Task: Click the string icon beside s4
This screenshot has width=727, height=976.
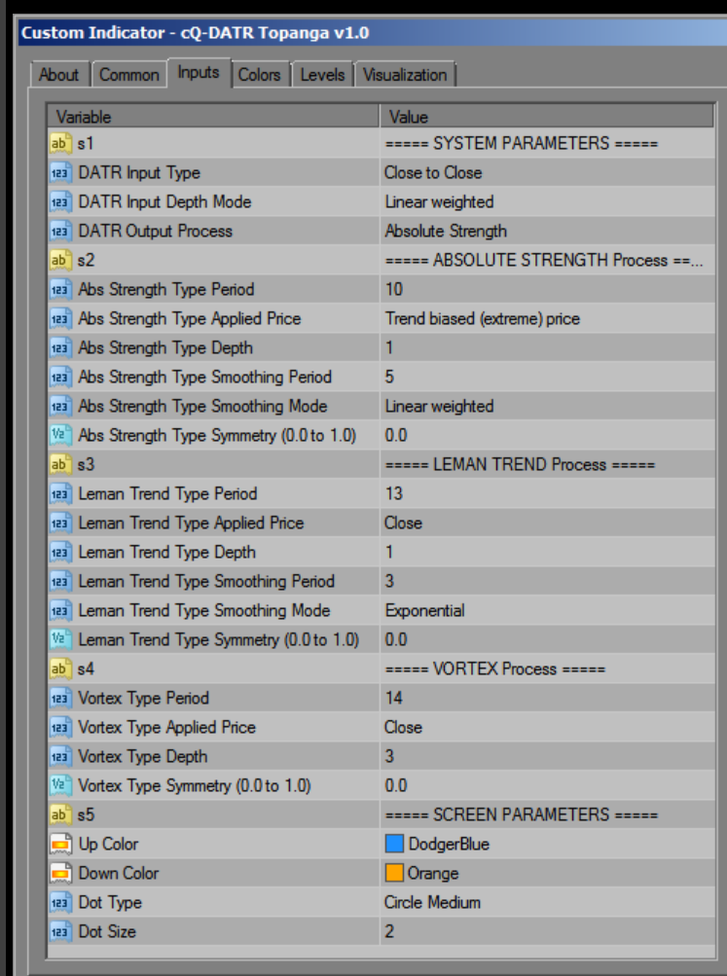Action: (x=60, y=669)
